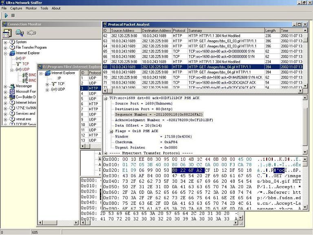Image resolution: width=313 pixels, height=235 pixels.
Task: Click the Connection Monitor window-grid toolbar icon
Action: [x=7, y=33]
